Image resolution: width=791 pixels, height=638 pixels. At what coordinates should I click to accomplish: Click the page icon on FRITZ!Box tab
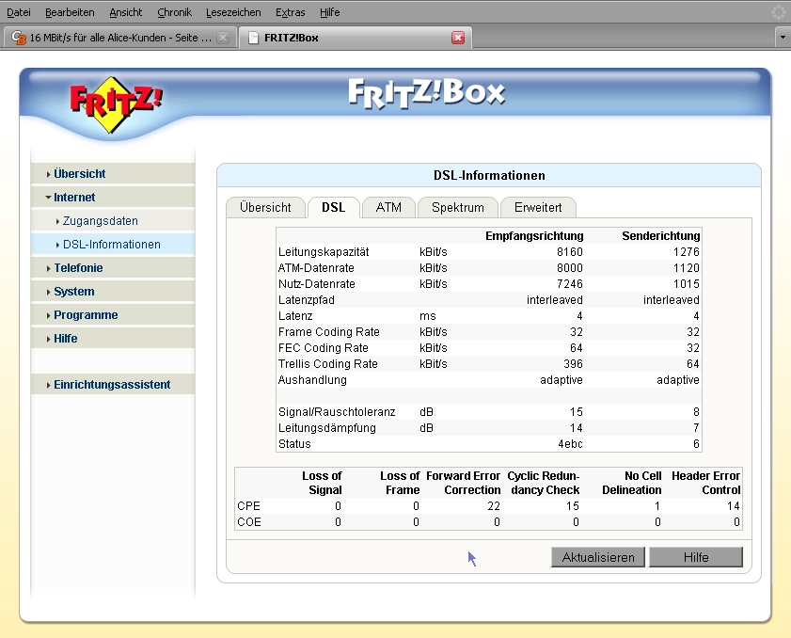tap(253, 38)
